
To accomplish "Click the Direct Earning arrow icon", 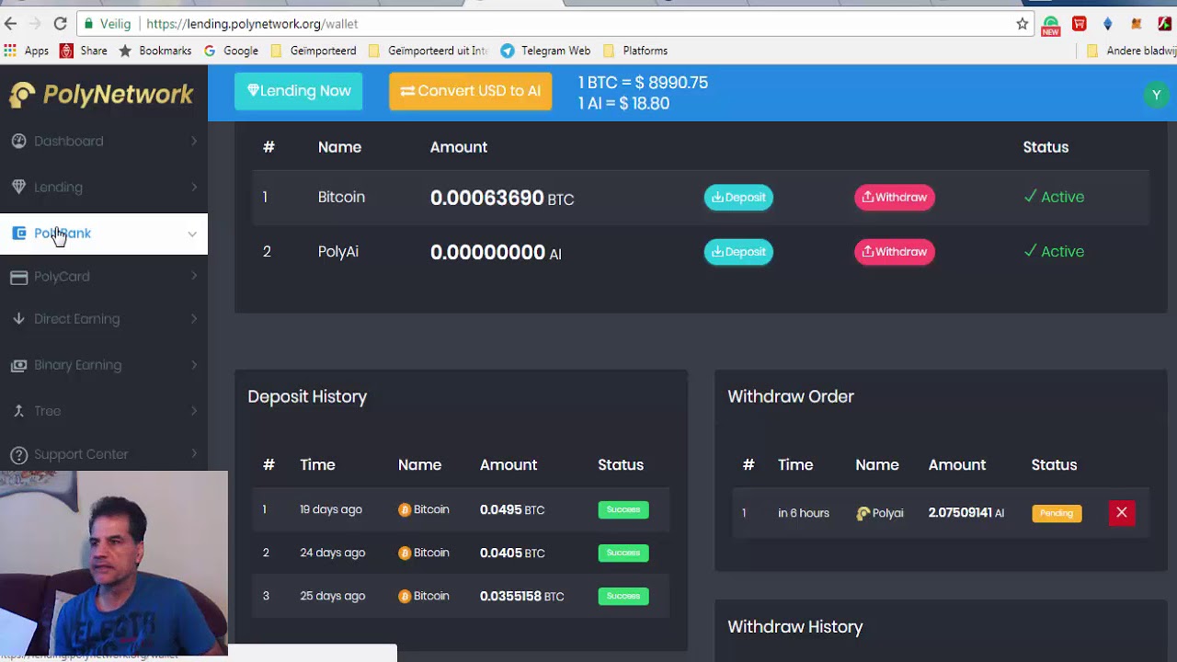I will click(18, 319).
